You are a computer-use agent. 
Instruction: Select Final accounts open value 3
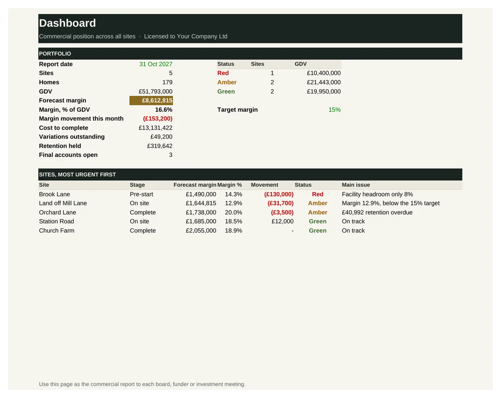click(x=171, y=155)
